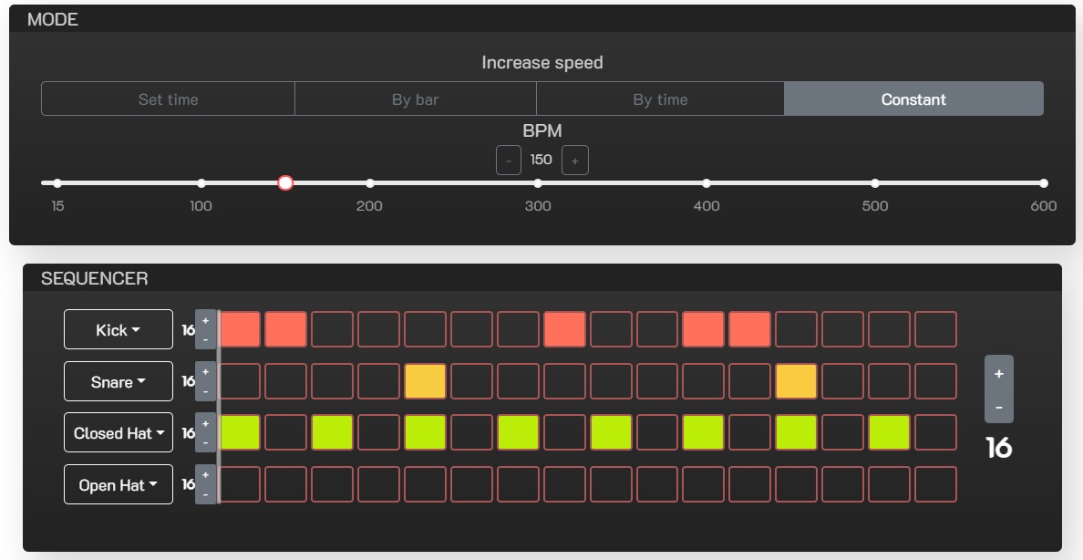Image resolution: width=1083 pixels, height=560 pixels.
Task: Toggle off the first Kick step
Action: click(239, 329)
